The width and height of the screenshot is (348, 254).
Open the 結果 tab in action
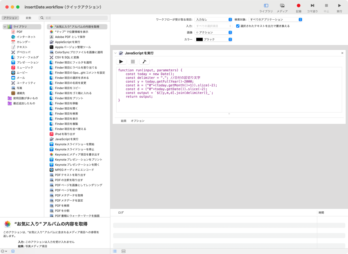pos(124,121)
